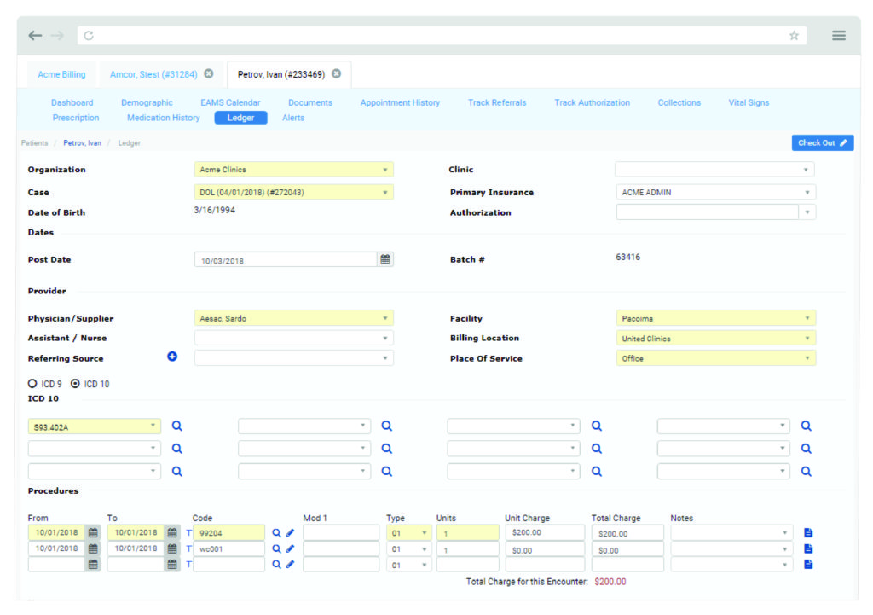
Task: Open calendar for first procedure To date
Action: click(172, 532)
